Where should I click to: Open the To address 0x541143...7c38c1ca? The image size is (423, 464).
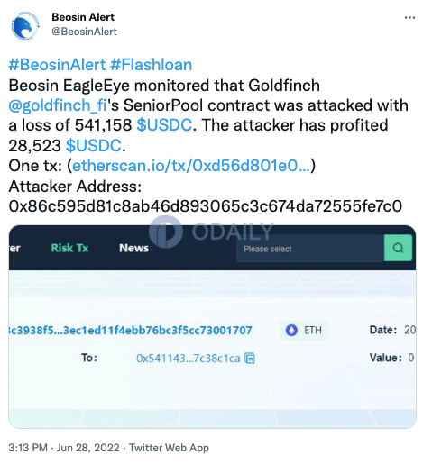[x=188, y=358]
